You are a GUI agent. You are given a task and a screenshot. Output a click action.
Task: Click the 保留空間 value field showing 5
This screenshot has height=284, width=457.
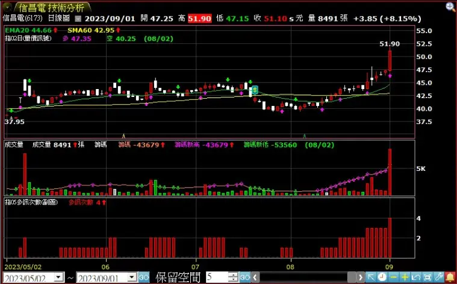217,277
